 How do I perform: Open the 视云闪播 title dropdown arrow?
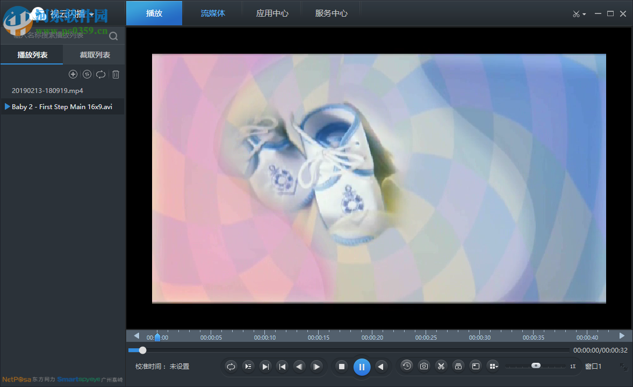pos(92,15)
